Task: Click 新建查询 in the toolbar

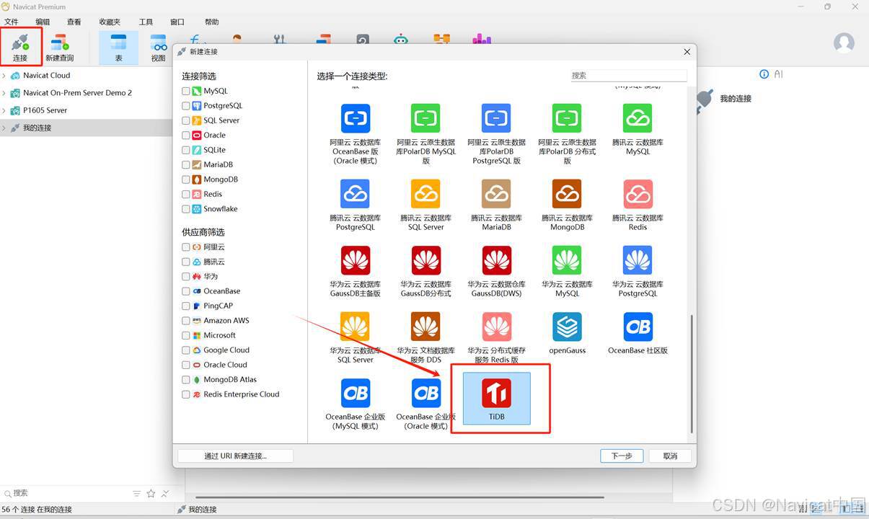Action: pos(59,47)
